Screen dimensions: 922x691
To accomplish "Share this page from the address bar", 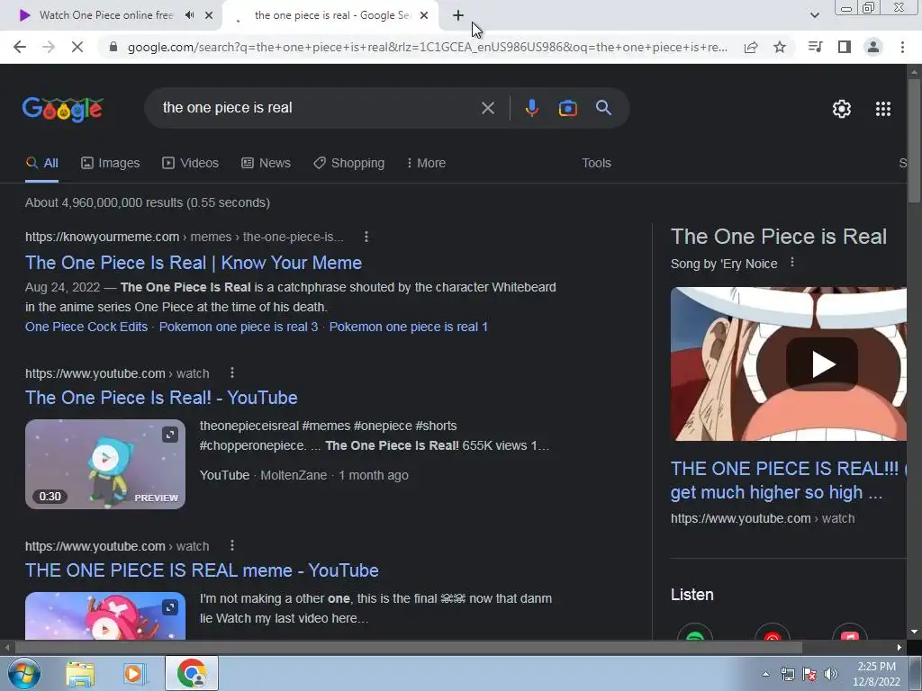I will click(x=751, y=47).
